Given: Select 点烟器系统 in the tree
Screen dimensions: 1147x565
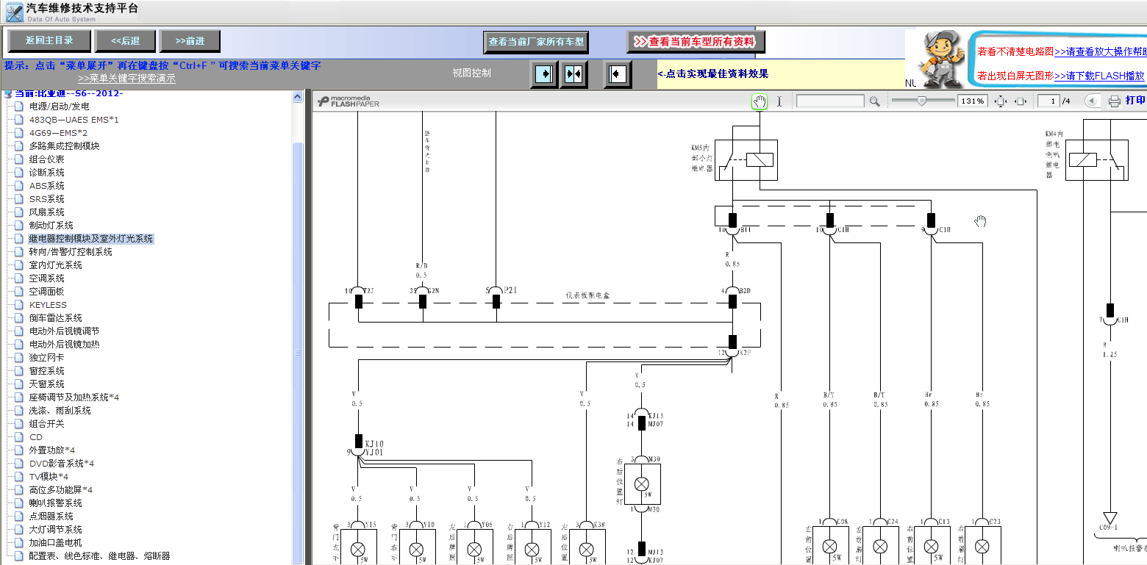Looking at the screenshot, I should 51,517.
